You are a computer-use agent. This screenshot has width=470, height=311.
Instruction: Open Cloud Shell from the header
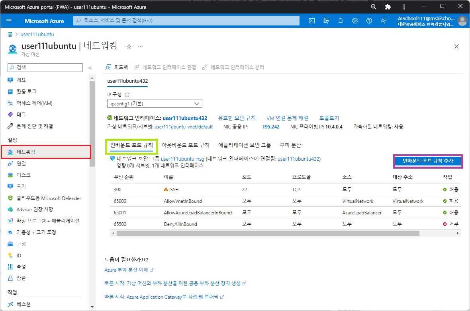pos(312,21)
